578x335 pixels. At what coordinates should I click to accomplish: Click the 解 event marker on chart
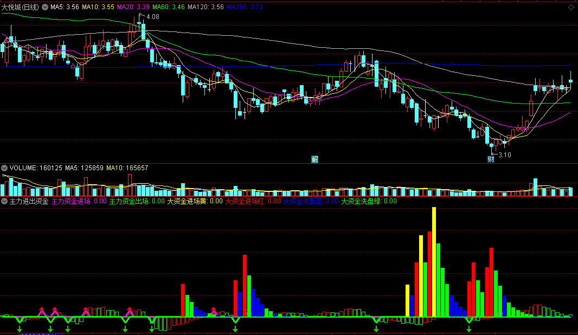click(314, 159)
